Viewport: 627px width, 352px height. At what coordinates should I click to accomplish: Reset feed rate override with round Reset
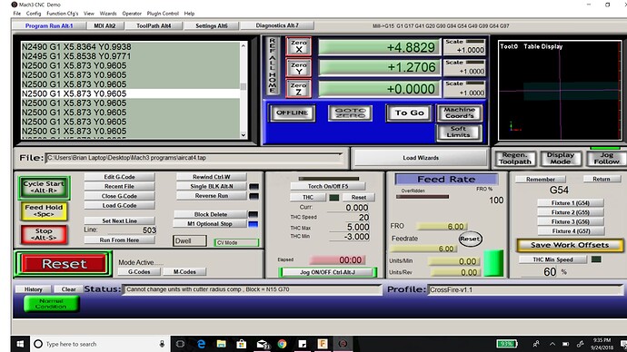click(470, 240)
